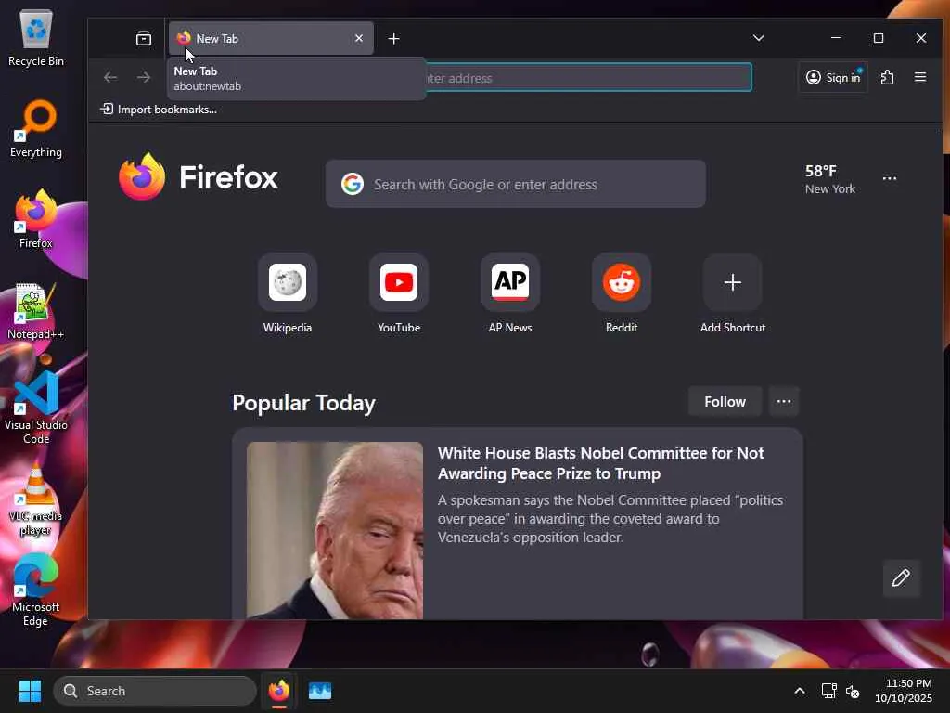The width and height of the screenshot is (950, 713).
Task: Click the muted volume tray icon
Action: (x=853, y=691)
